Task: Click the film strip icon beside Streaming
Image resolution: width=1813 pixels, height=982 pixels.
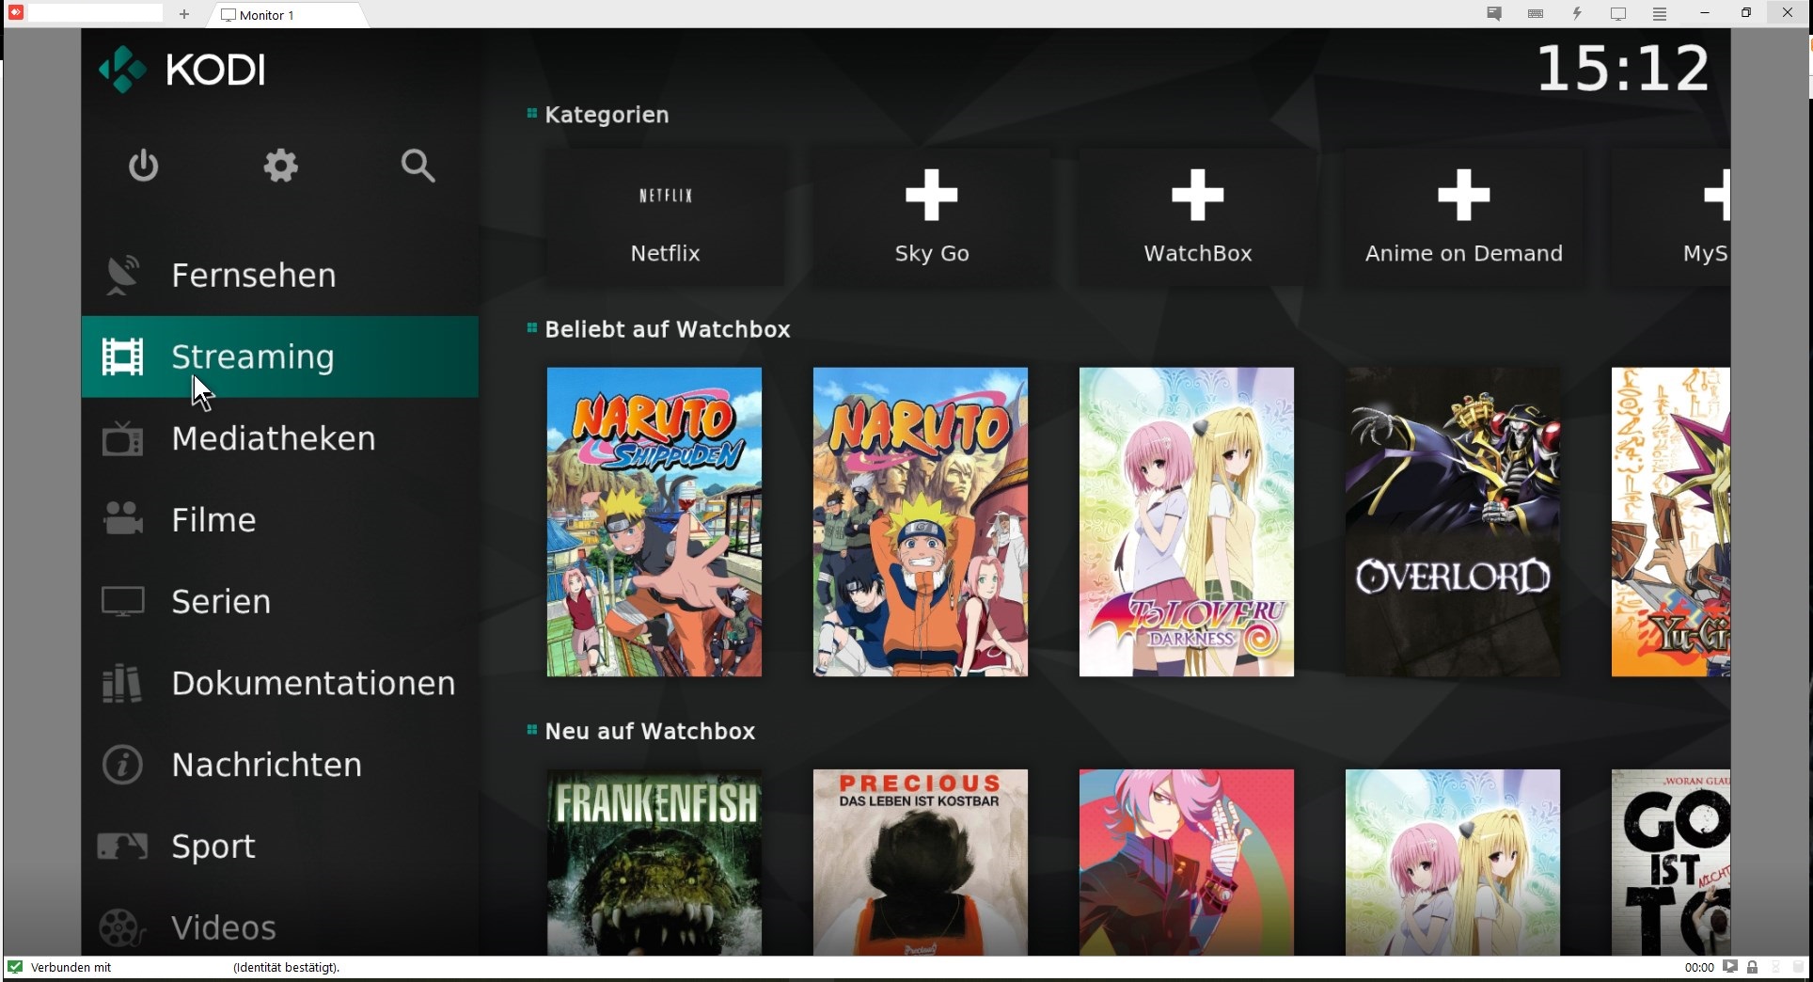Action: [x=122, y=356]
